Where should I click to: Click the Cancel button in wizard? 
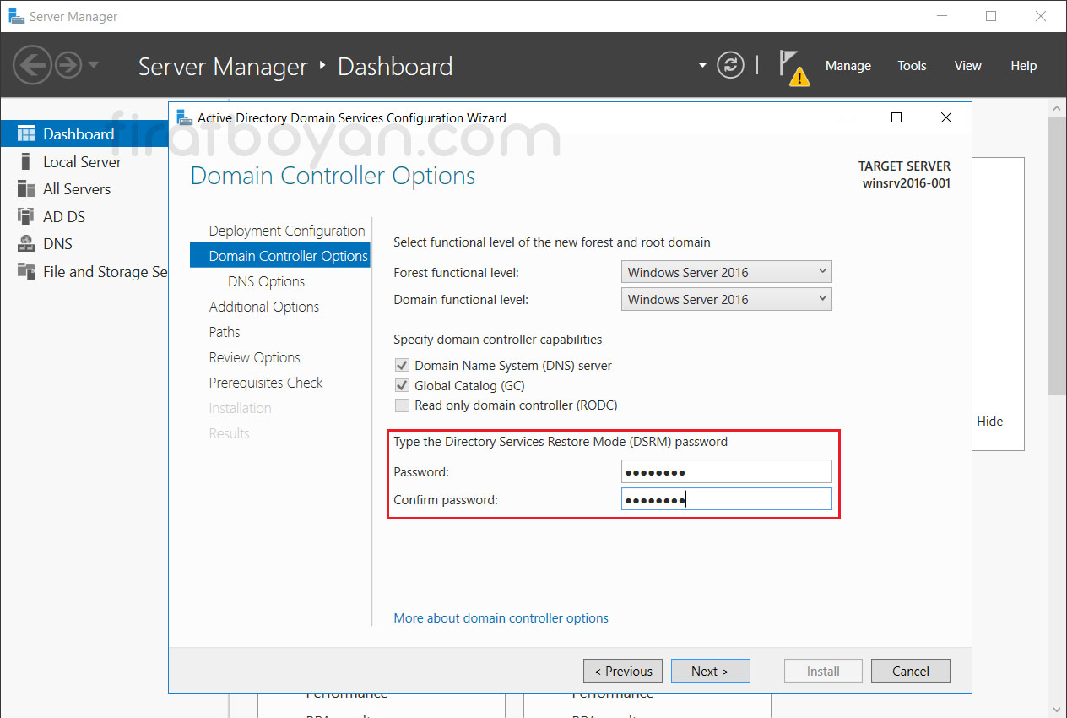[x=911, y=671]
